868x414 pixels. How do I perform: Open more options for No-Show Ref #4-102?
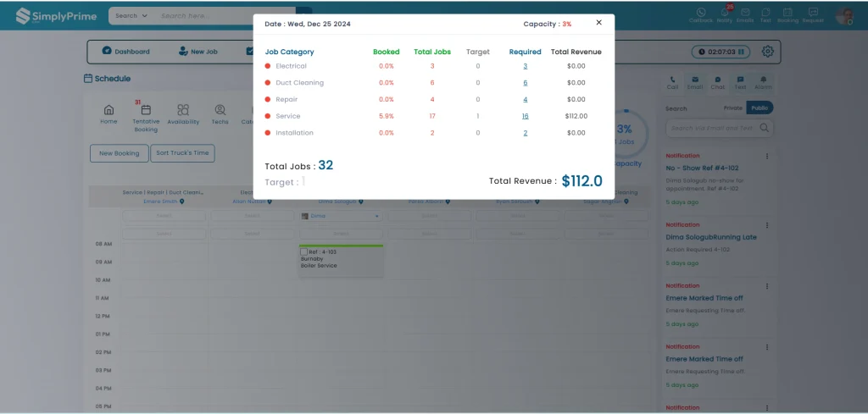coord(766,156)
